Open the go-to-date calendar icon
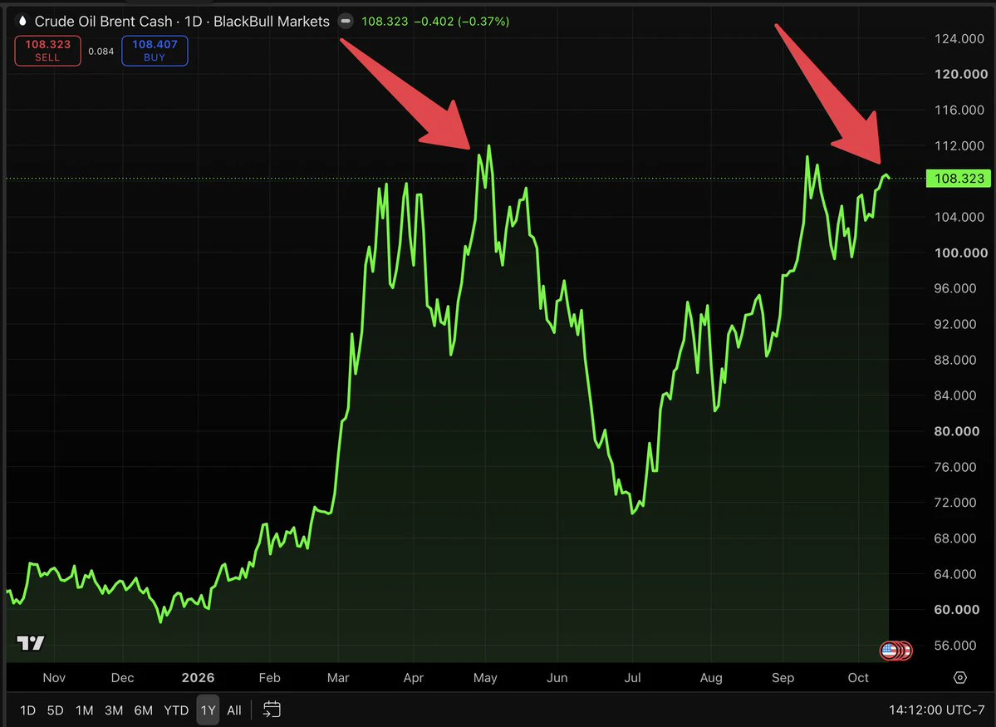 pyautogui.click(x=272, y=710)
